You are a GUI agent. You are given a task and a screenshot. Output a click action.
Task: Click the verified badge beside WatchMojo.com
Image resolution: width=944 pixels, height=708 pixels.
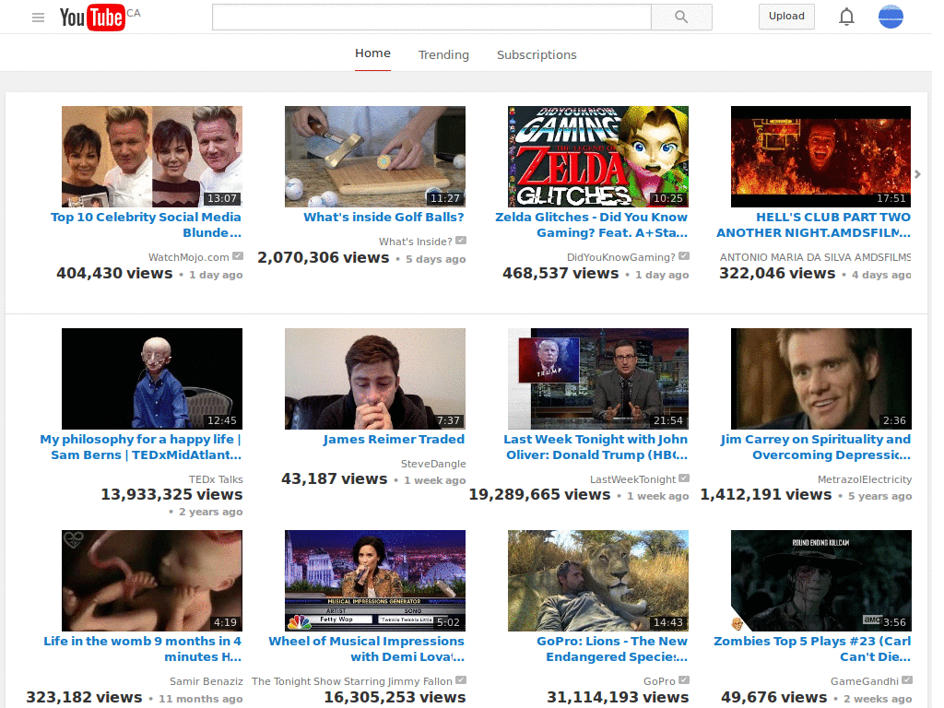pos(238,256)
